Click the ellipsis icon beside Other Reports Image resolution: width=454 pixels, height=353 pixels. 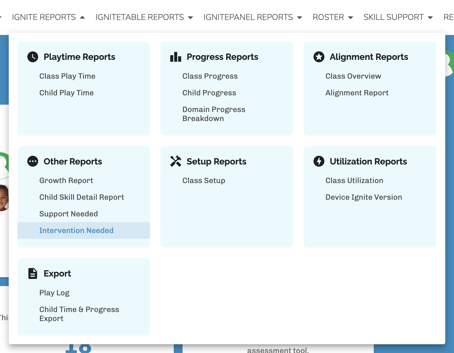(x=33, y=161)
